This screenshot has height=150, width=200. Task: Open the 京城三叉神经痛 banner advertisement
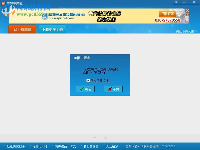(99, 16)
